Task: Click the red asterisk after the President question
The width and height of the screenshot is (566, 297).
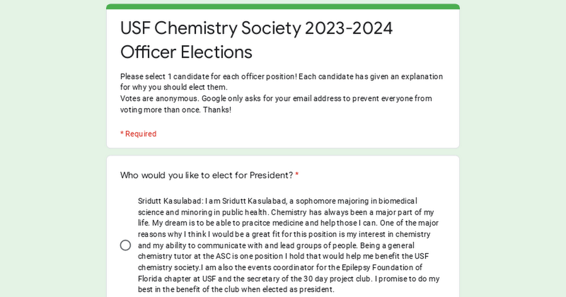Action: point(297,175)
